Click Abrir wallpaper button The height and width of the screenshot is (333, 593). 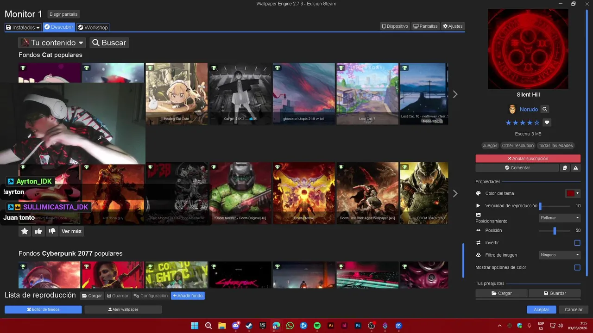pos(123,309)
